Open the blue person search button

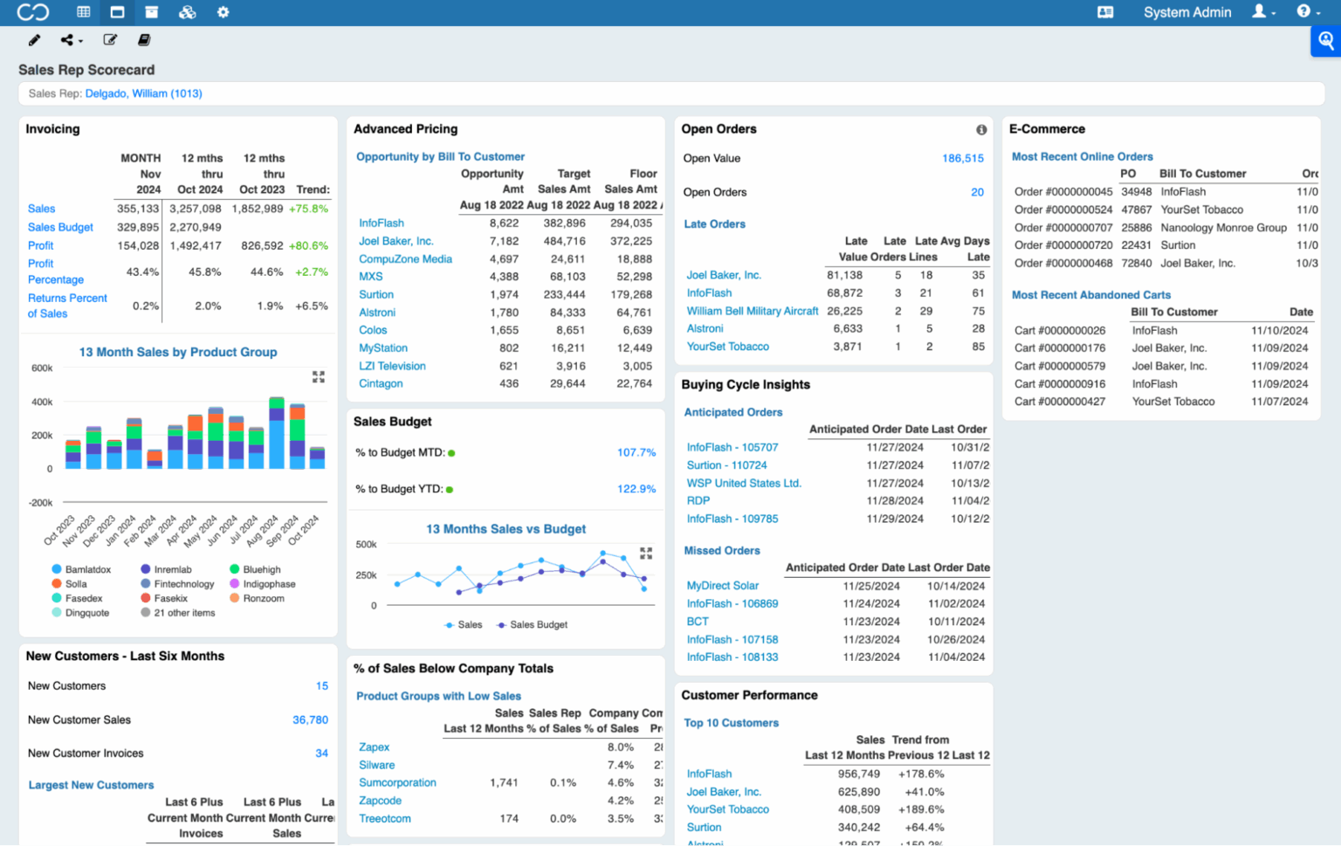point(1326,41)
